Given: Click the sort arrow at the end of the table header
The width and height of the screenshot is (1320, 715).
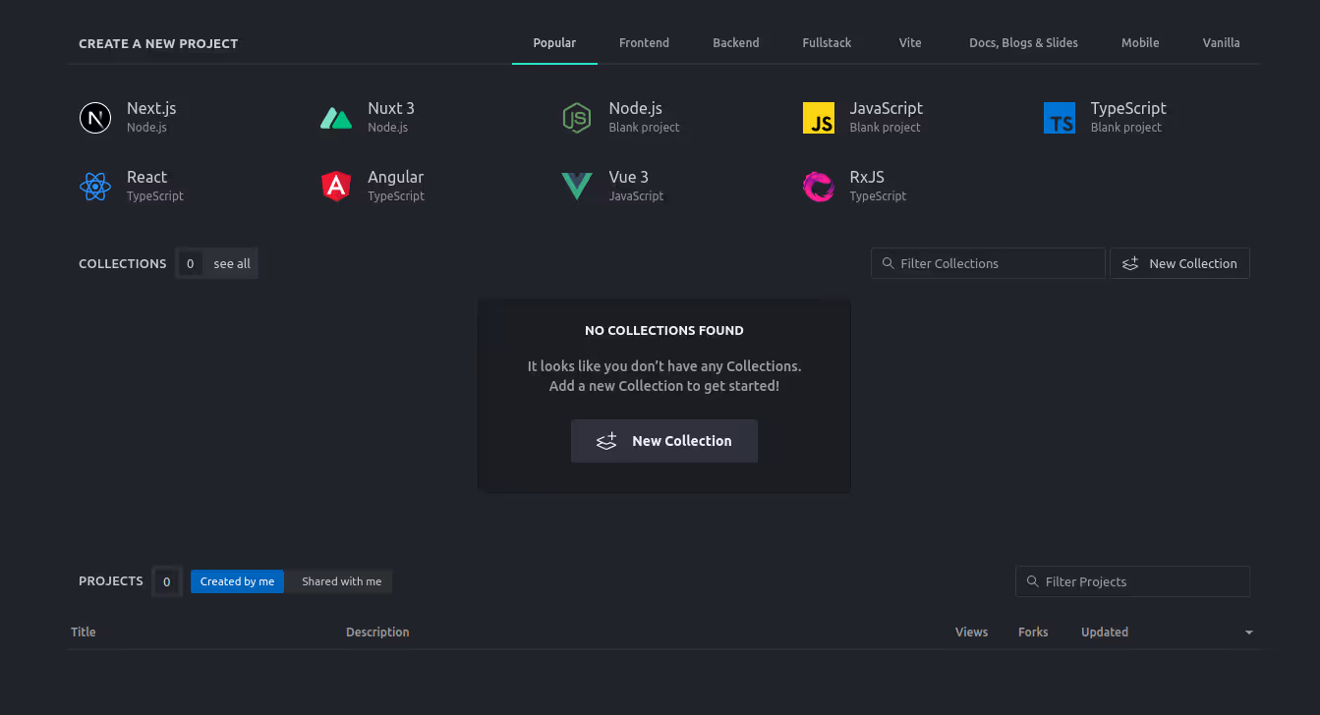Looking at the screenshot, I should 1249,632.
